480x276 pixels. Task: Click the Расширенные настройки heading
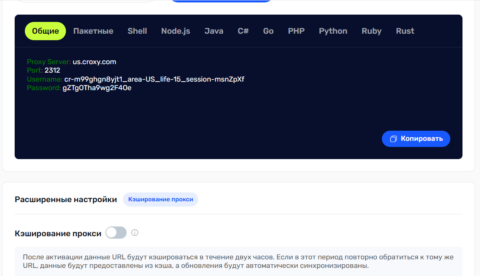pos(66,200)
